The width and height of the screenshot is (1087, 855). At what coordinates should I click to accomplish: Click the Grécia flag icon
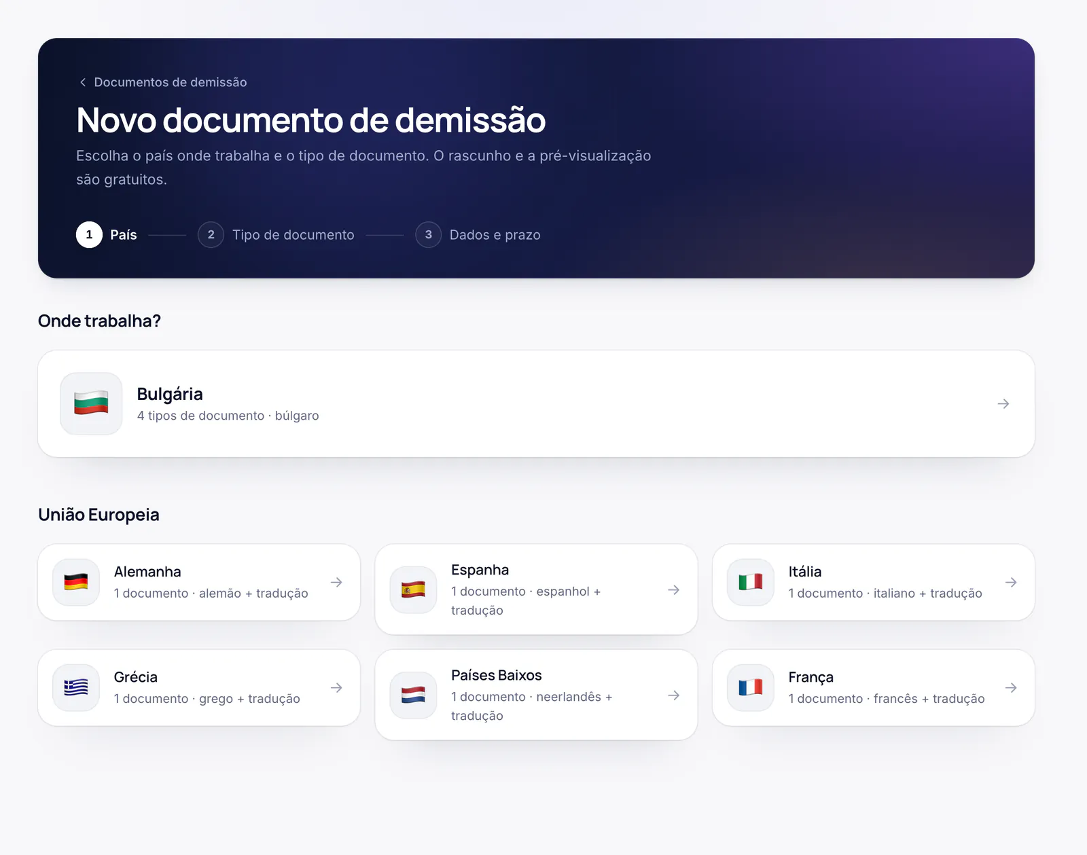coord(76,687)
